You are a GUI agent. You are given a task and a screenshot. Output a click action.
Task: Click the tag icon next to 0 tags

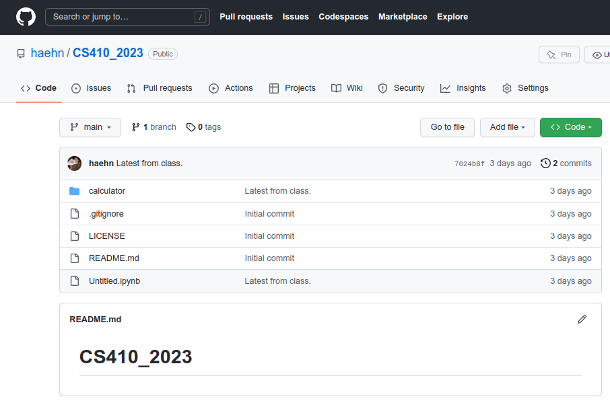tap(191, 127)
